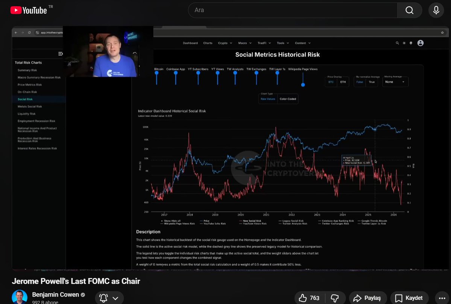Toggle Wikipedia Page Views Risk legend entry

point(178,224)
